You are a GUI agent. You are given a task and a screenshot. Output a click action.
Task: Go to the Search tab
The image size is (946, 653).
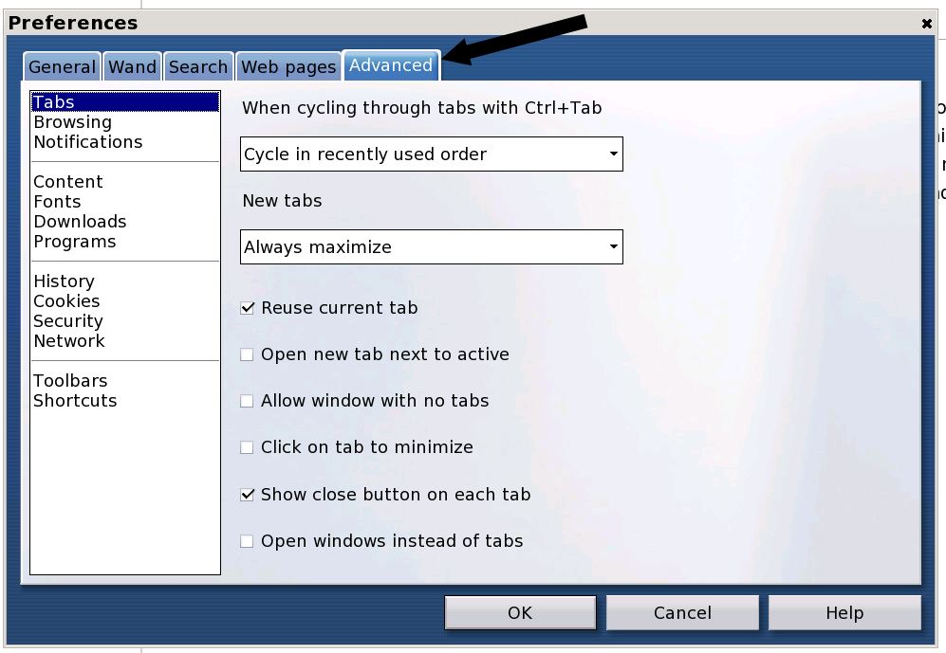(198, 67)
